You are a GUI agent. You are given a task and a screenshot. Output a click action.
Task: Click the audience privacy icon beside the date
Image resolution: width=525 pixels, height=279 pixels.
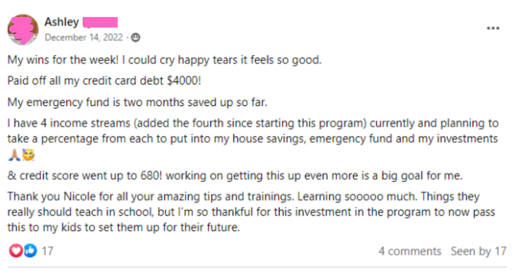click(136, 37)
